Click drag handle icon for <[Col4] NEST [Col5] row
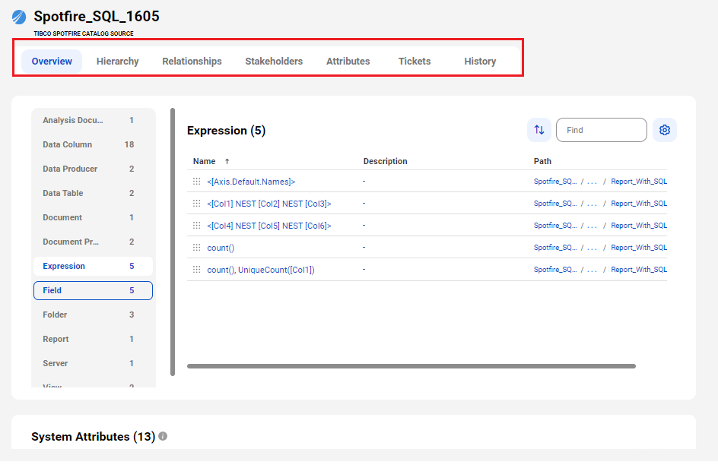The width and height of the screenshot is (718, 468). (x=196, y=225)
